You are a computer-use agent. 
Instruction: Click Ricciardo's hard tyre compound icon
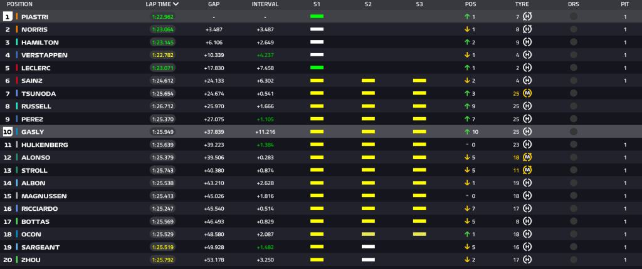coord(527,208)
